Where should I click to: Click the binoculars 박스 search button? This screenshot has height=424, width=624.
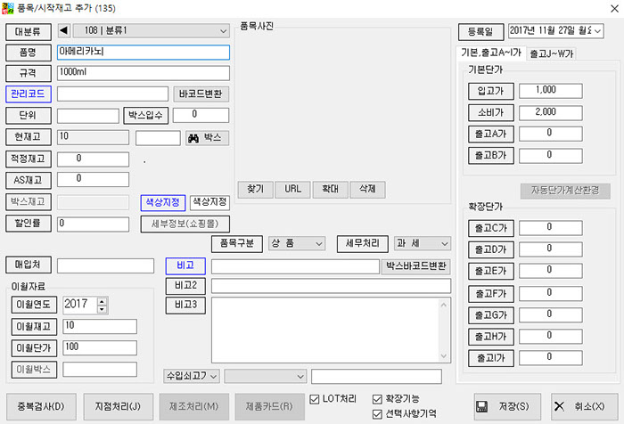[x=207, y=138]
